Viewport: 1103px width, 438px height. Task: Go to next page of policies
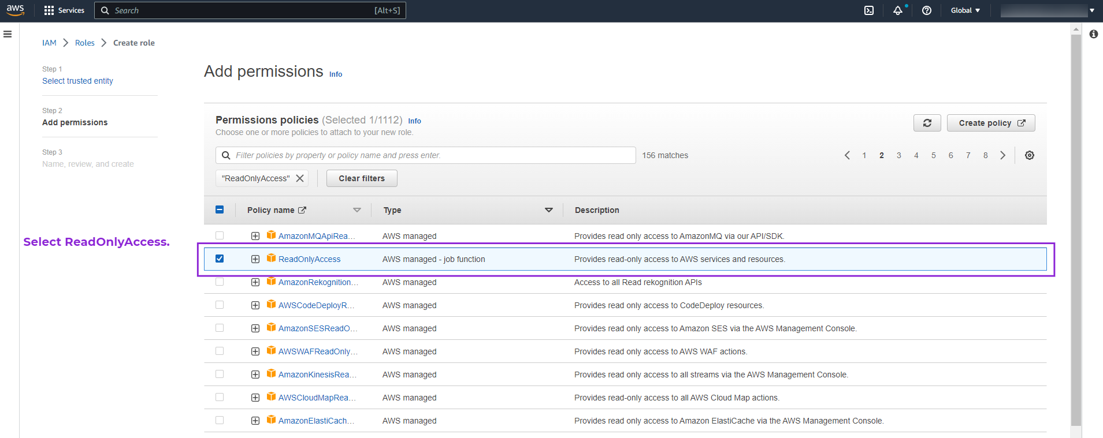click(1003, 155)
